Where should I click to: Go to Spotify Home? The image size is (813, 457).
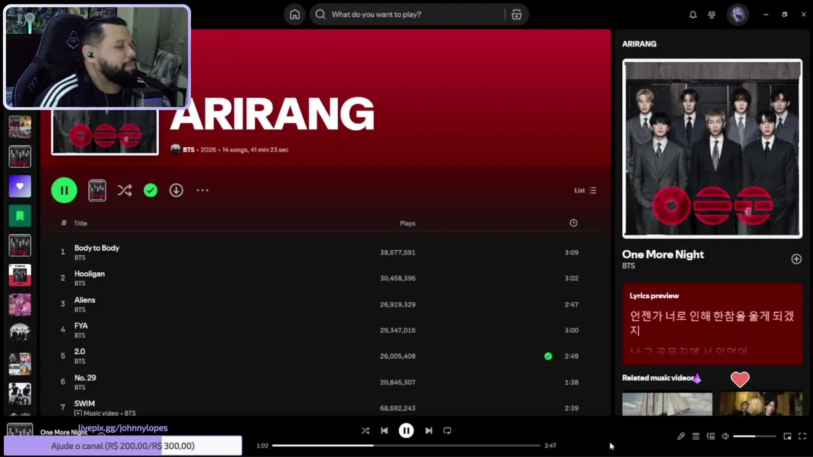(295, 15)
